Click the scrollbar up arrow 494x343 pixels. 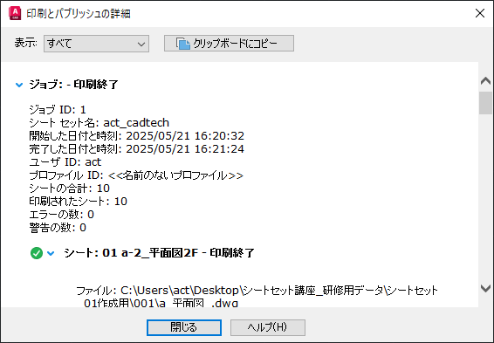(485, 81)
